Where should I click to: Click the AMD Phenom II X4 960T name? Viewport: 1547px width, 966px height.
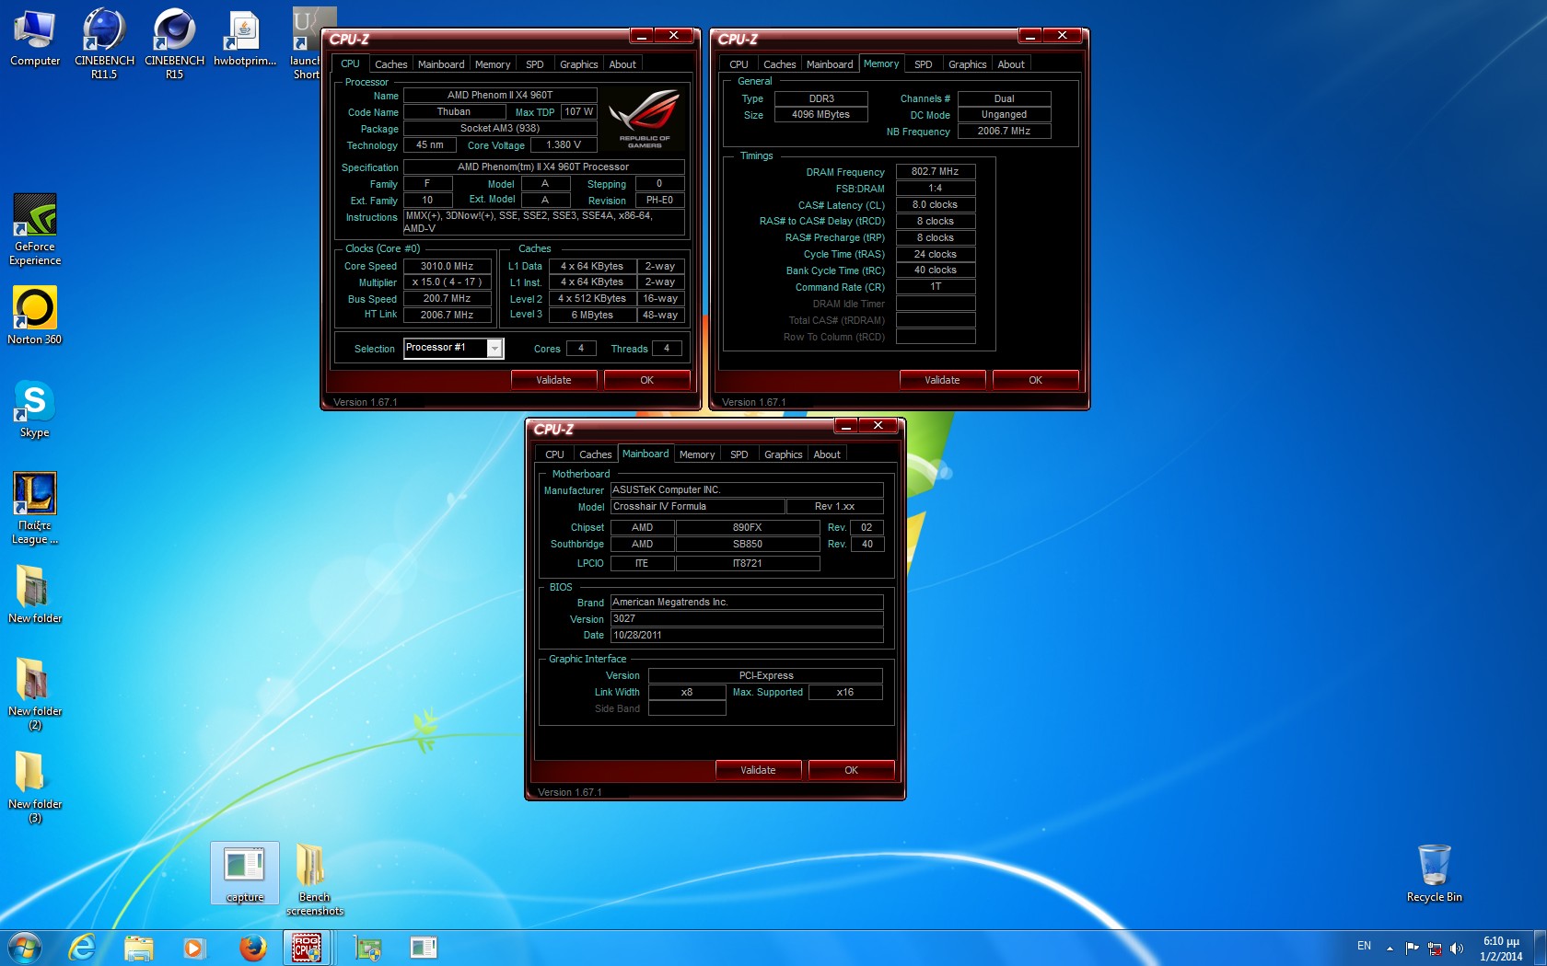click(500, 95)
